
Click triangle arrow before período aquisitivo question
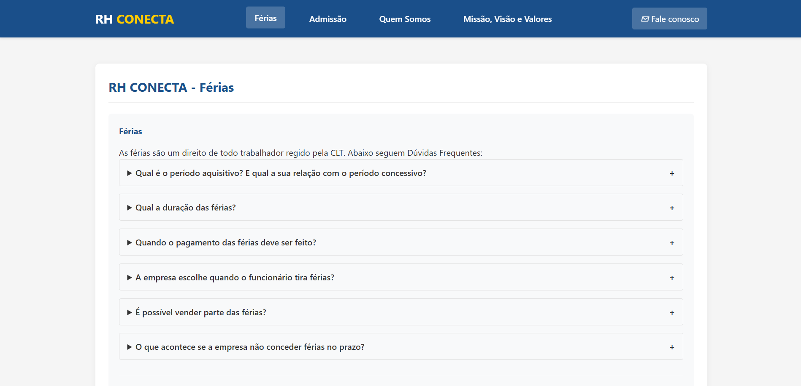tap(130, 173)
